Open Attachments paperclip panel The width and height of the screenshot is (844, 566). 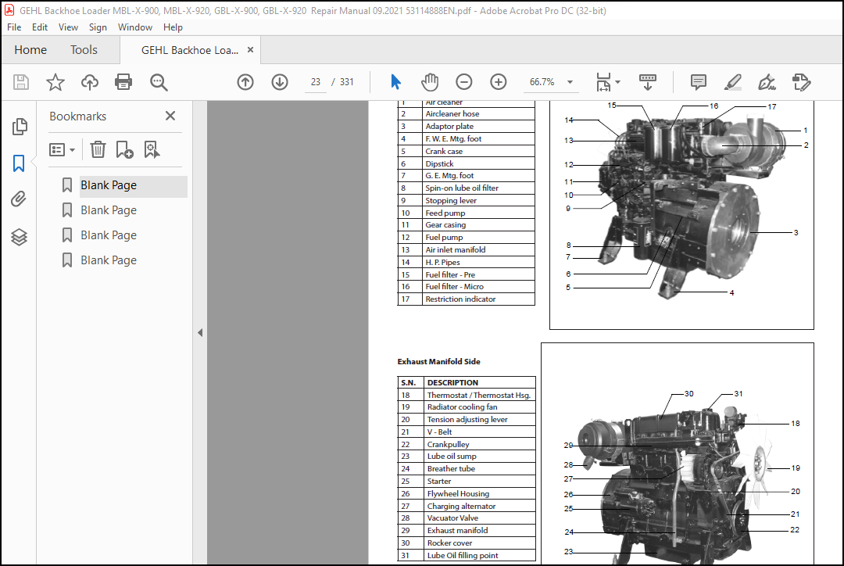click(x=19, y=199)
